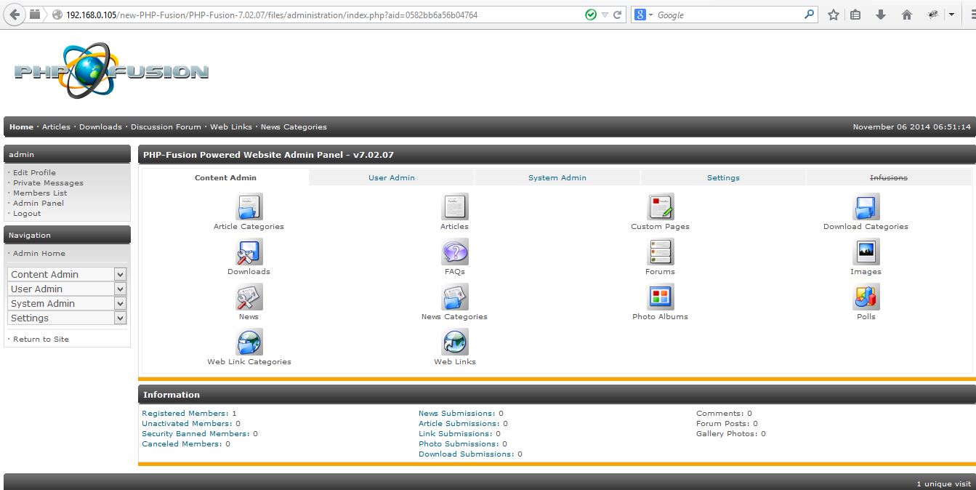Screen dimensions: 976x490
Task: Open Articles in the top menu
Action: [x=56, y=126]
